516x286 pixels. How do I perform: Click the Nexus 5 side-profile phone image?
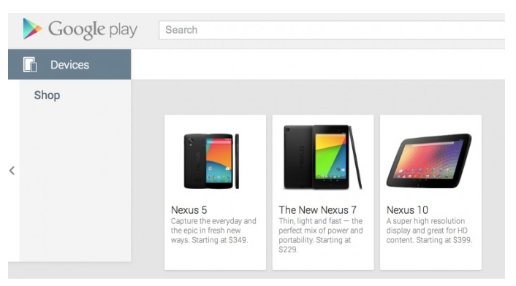point(237,161)
